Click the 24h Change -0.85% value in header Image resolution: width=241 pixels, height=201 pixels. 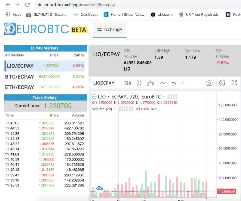pos(222,63)
